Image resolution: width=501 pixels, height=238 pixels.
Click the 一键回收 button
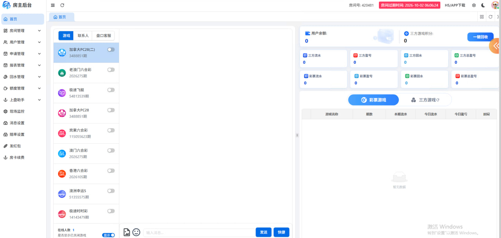[x=480, y=37]
